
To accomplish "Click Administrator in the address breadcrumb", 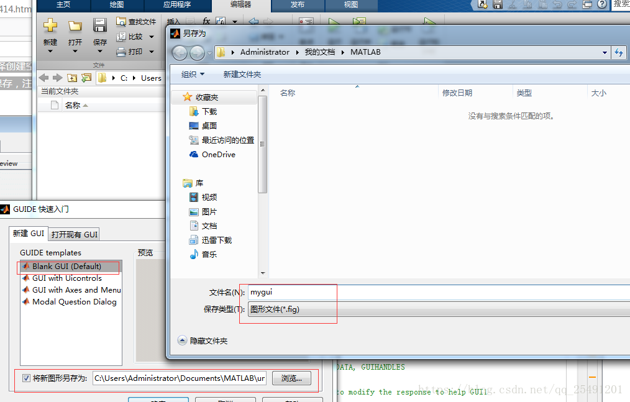I will click(x=265, y=52).
